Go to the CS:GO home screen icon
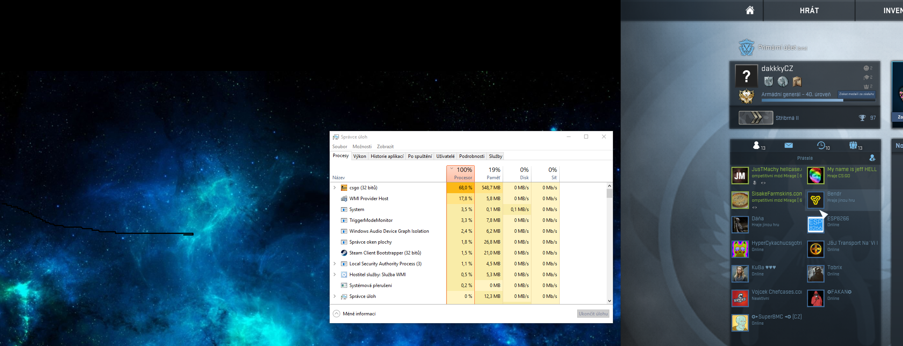 click(750, 10)
